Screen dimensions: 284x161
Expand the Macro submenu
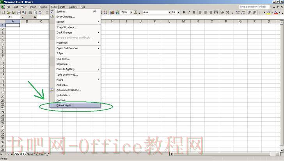click(75, 80)
